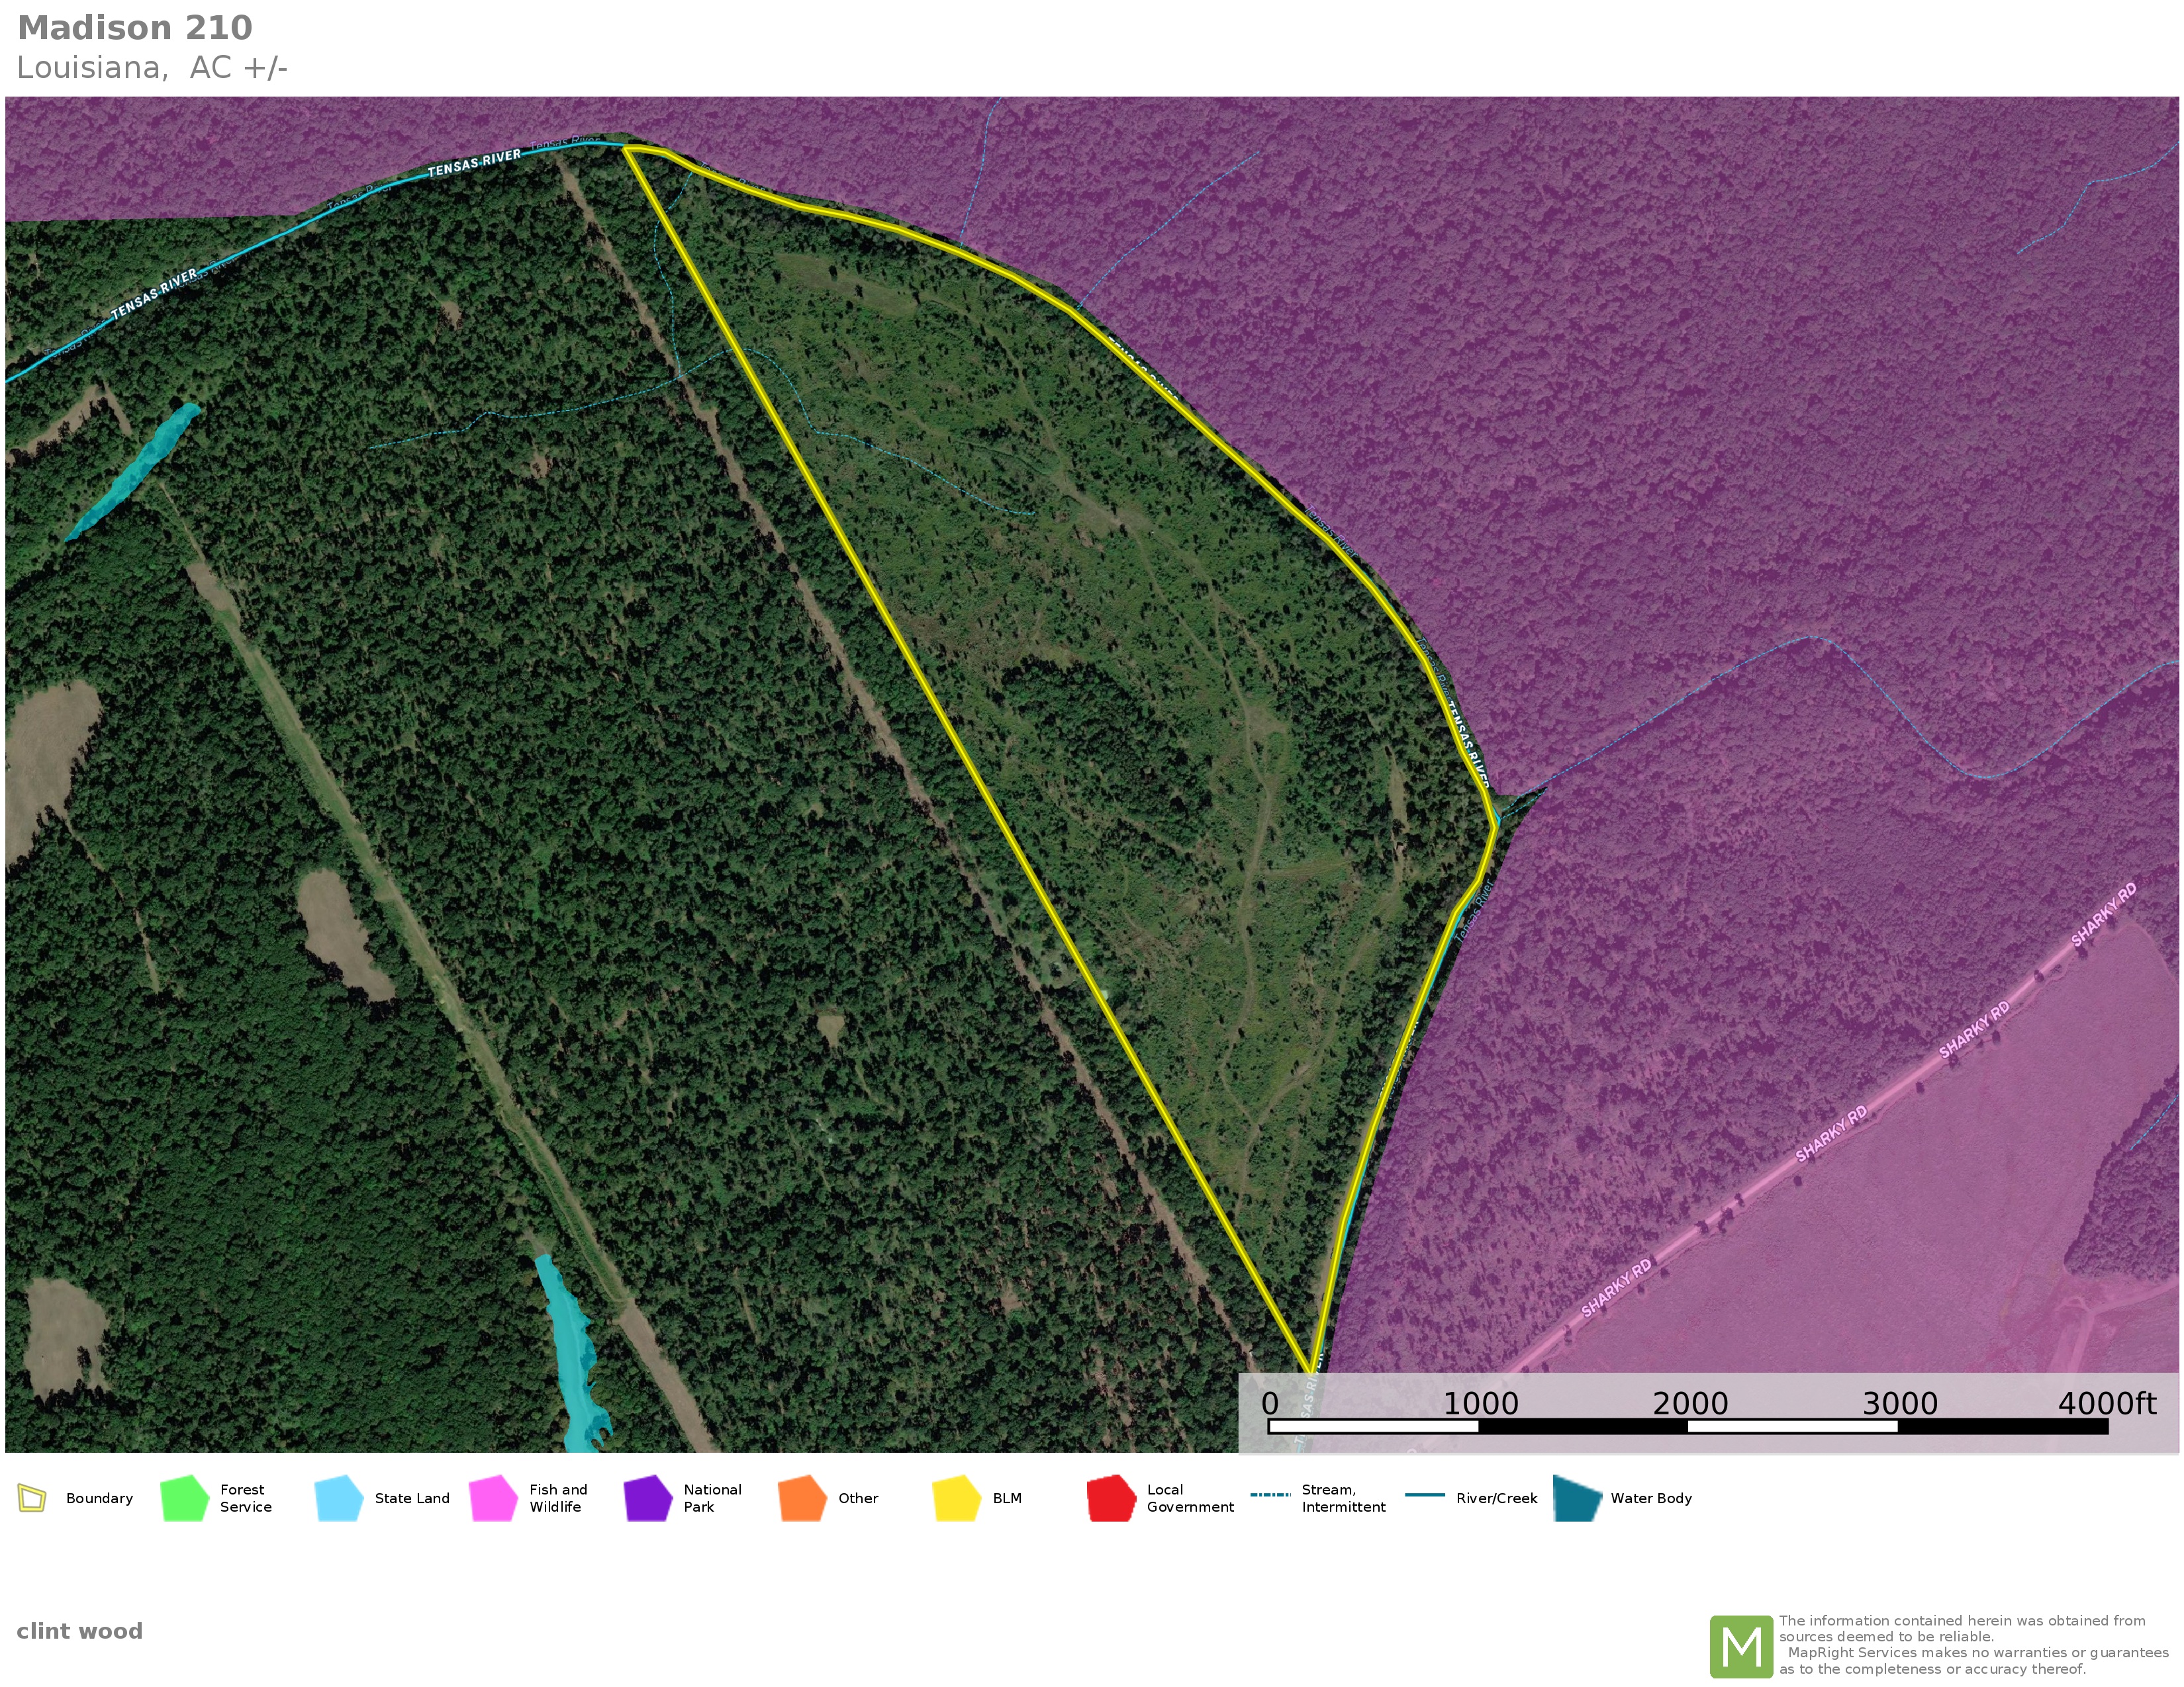Click the orange Other legend swatch
This screenshot has height=1687, width=2184.
(x=802, y=1498)
